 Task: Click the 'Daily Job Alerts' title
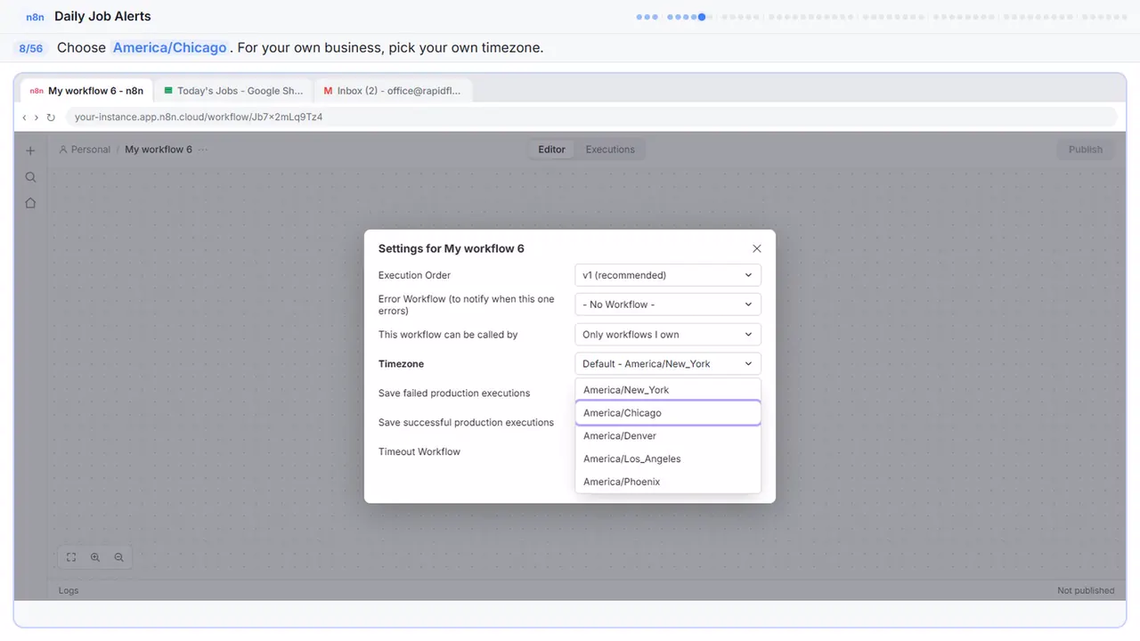pos(102,16)
